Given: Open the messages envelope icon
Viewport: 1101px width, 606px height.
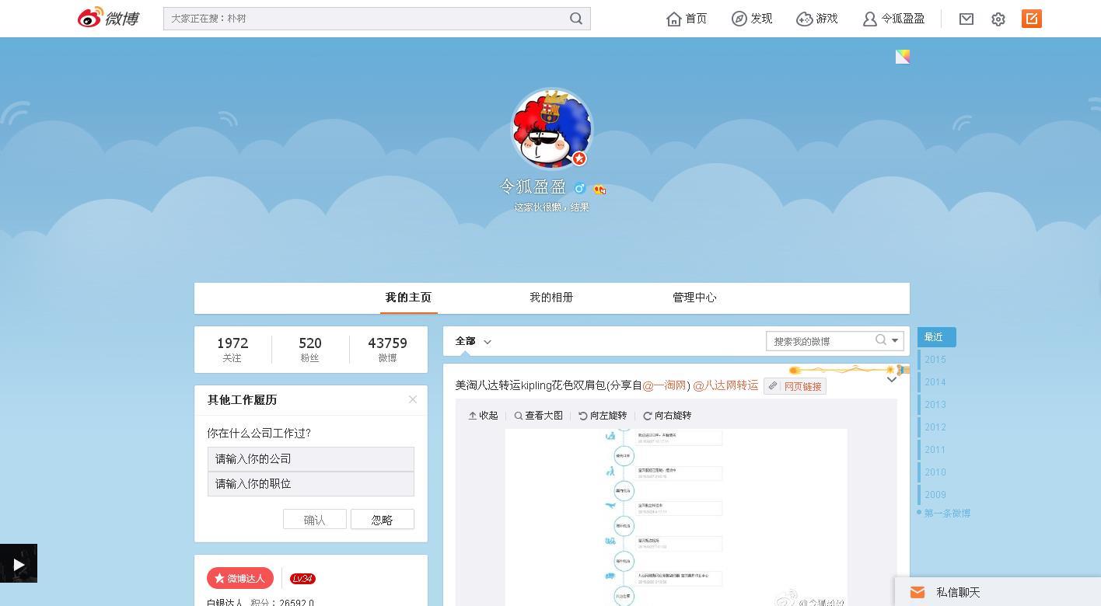Looking at the screenshot, I should [x=966, y=19].
